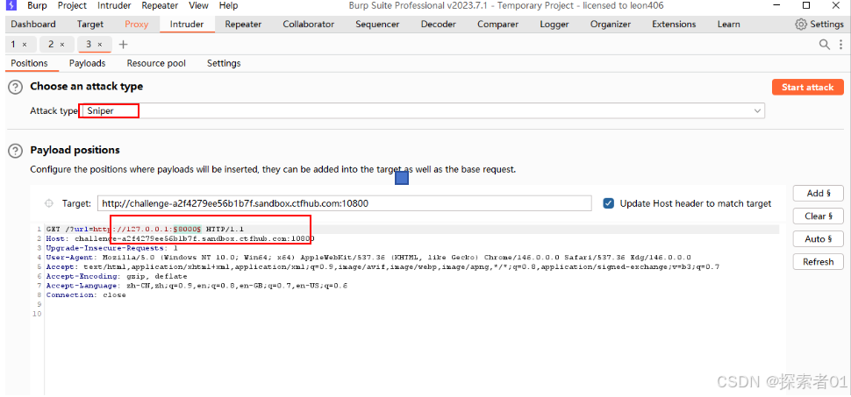Open the Logger tab

554,25
